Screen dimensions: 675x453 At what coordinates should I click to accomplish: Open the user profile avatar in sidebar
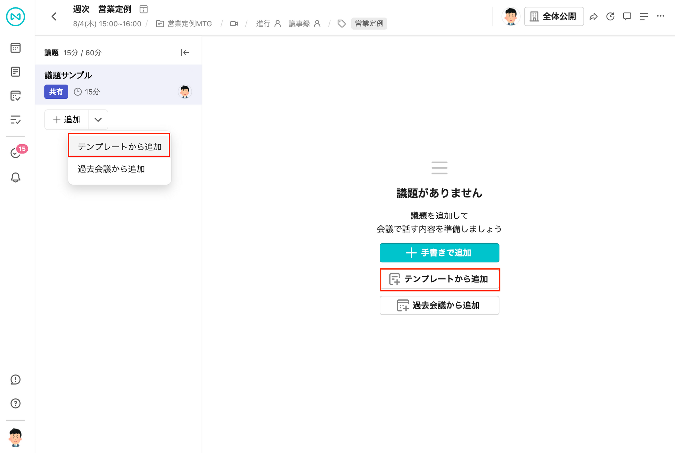pos(16,437)
